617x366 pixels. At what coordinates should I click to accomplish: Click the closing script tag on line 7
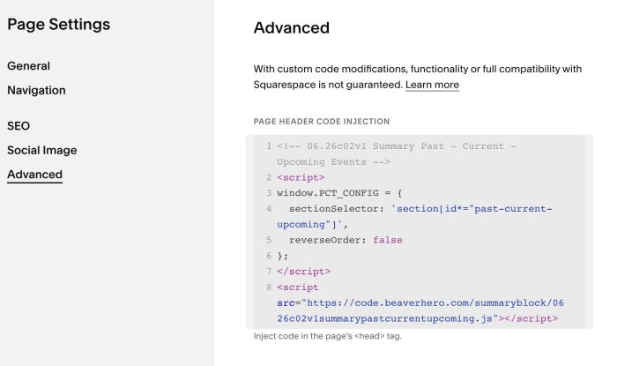(x=303, y=272)
